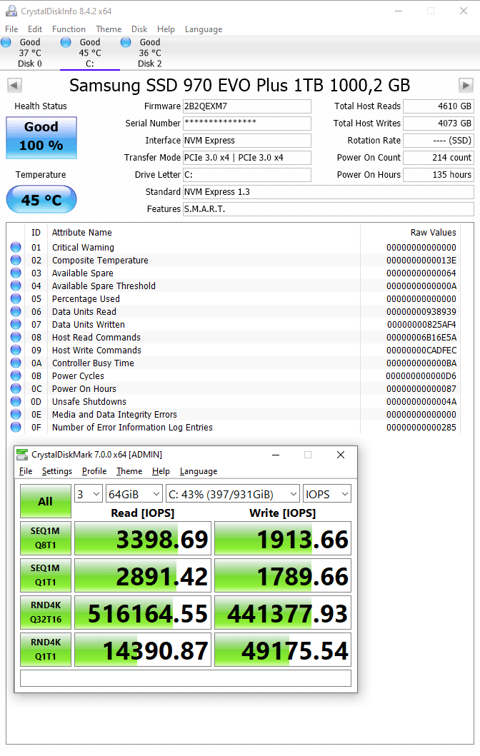The width and height of the screenshot is (480, 756).
Task: Click status orb for Composite Temperature row
Action: [16, 260]
